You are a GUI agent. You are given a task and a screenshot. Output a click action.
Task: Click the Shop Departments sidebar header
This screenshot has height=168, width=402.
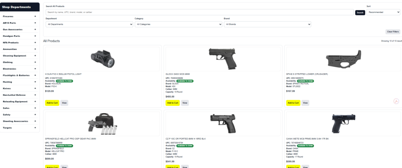20,7
